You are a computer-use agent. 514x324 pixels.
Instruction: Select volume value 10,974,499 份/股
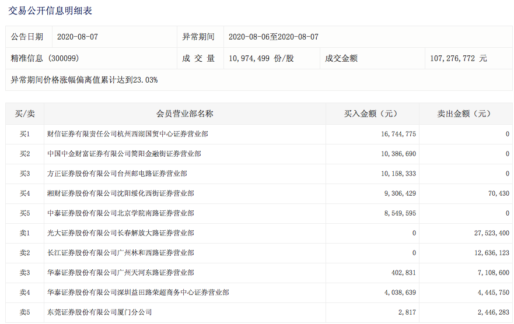(x=261, y=59)
